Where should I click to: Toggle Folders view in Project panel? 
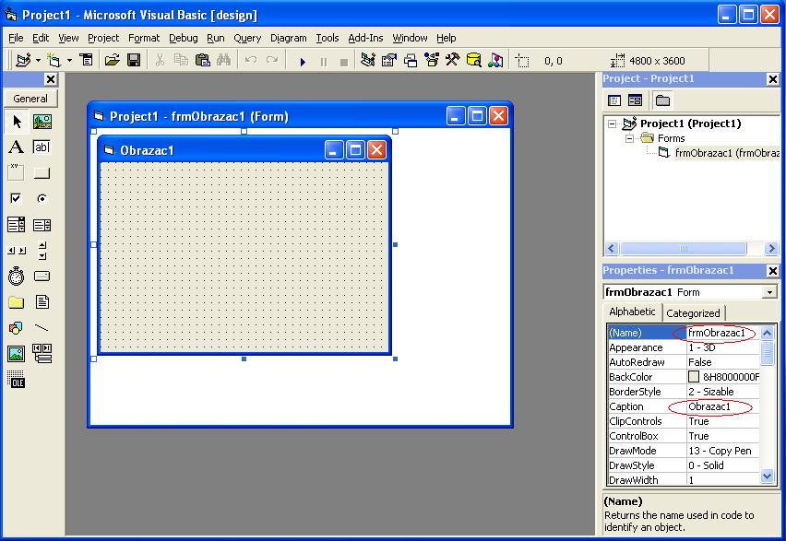(x=662, y=100)
